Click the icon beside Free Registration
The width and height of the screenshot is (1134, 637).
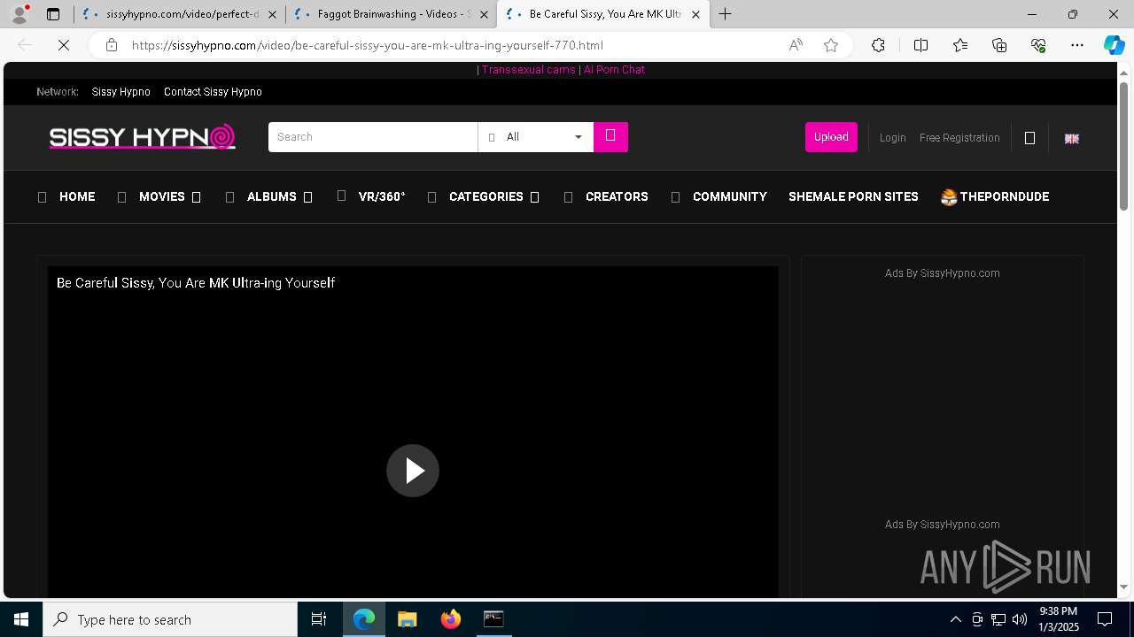[x=1029, y=138]
